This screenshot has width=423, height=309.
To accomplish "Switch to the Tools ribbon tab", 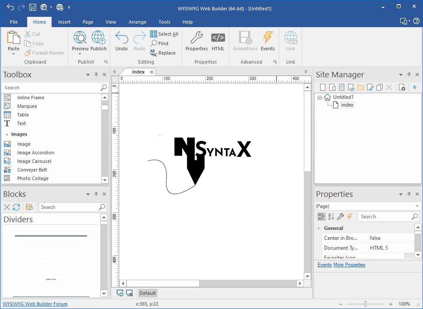I will (x=164, y=22).
